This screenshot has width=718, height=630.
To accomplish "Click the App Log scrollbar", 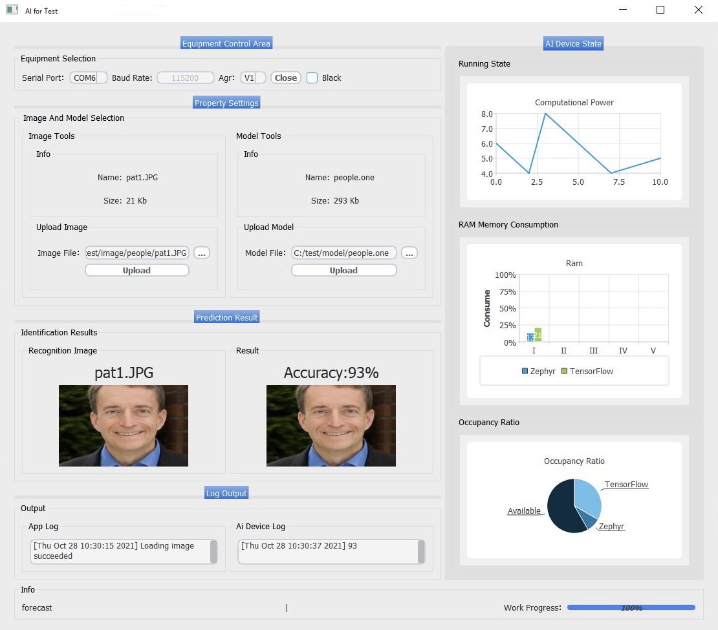I will (213, 551).
